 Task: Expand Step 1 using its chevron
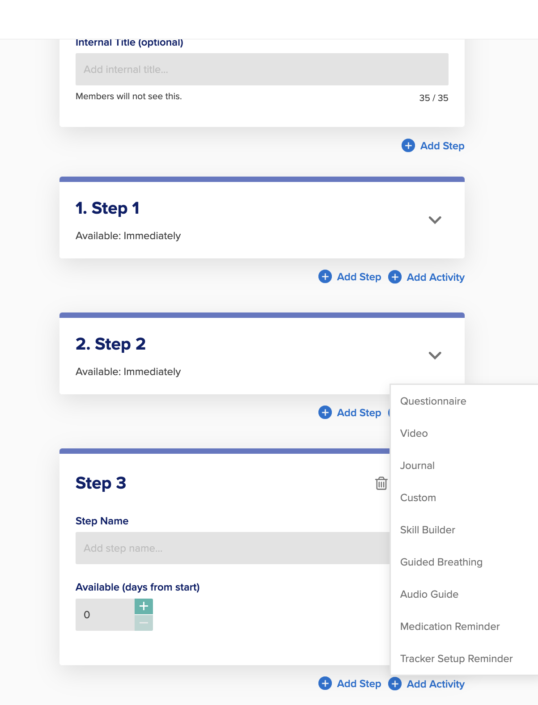click(435, 220)
